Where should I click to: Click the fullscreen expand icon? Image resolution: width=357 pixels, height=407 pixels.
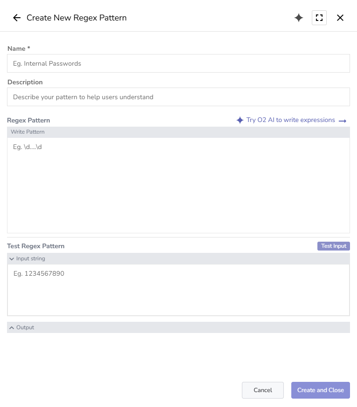pos(319,18)
